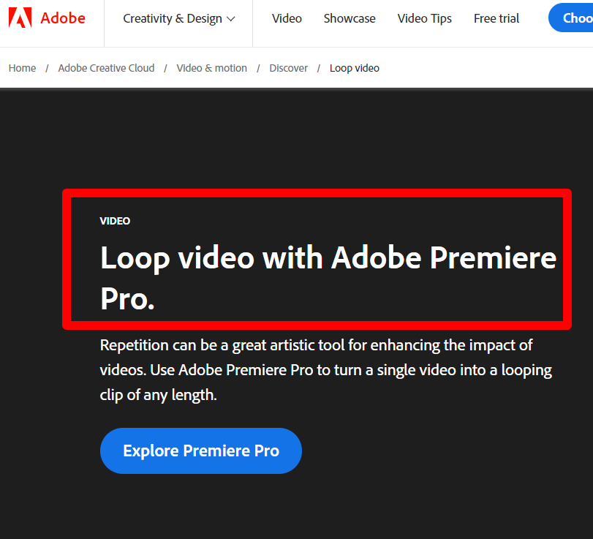Open the Showcase nav item
The width and height of the screenshot is (593, 539).
pyautogui.click(x=350, y=18)
